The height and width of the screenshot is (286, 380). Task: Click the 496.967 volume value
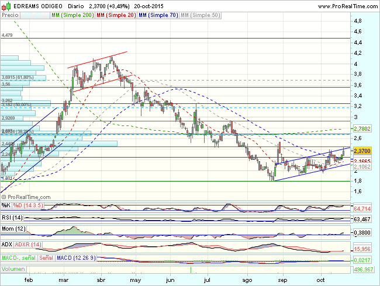pos(363,269)
